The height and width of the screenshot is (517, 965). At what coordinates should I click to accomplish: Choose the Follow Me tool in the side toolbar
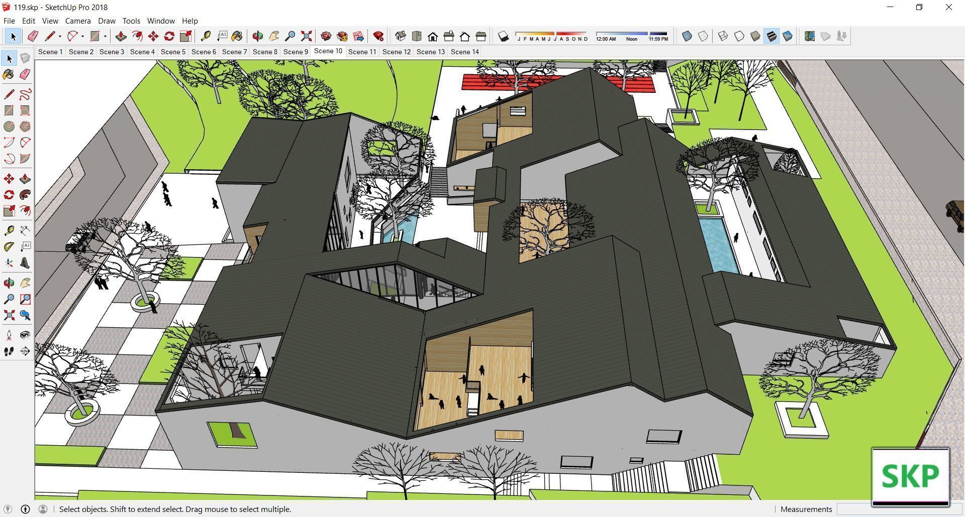pyautogui.click(x=25, y=195)
